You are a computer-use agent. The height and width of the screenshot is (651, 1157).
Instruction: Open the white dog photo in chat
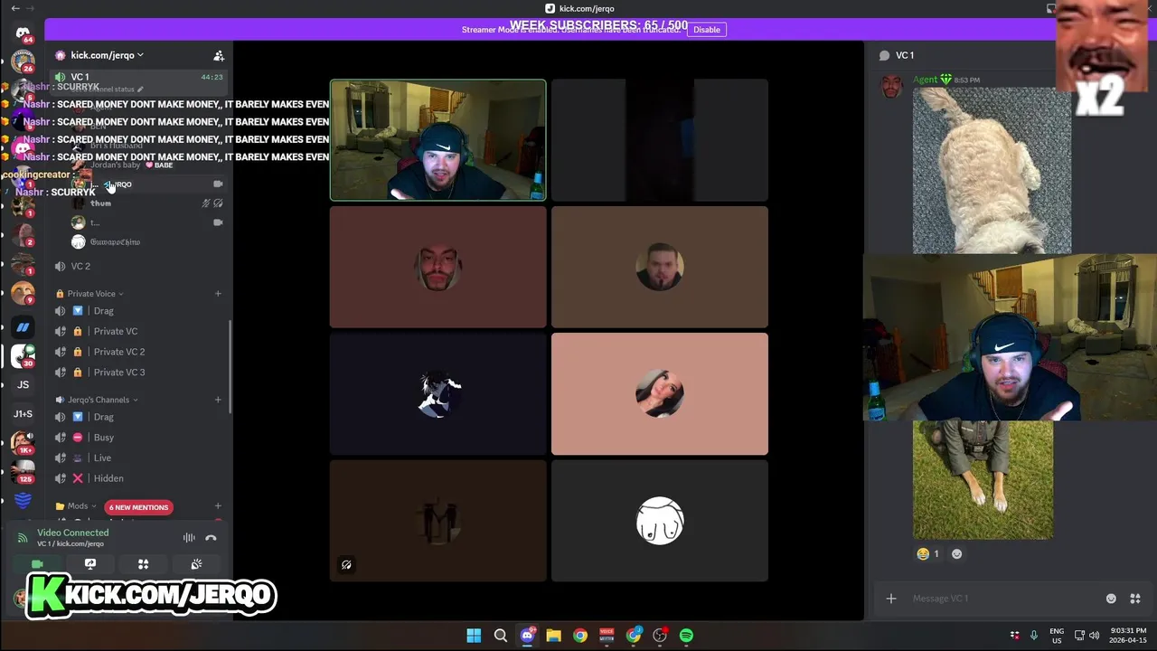point(992,170)
